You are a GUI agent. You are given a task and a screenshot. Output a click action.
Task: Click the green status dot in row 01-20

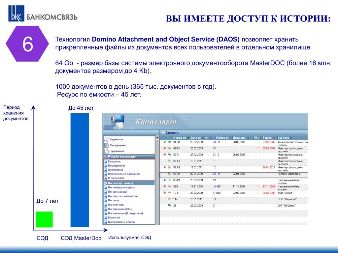(165, 142)
